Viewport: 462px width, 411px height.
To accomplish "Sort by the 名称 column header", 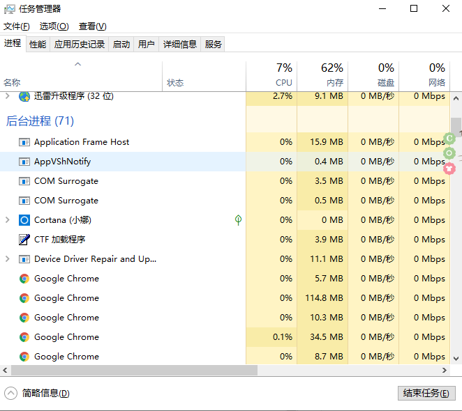I will pos(81,76).
